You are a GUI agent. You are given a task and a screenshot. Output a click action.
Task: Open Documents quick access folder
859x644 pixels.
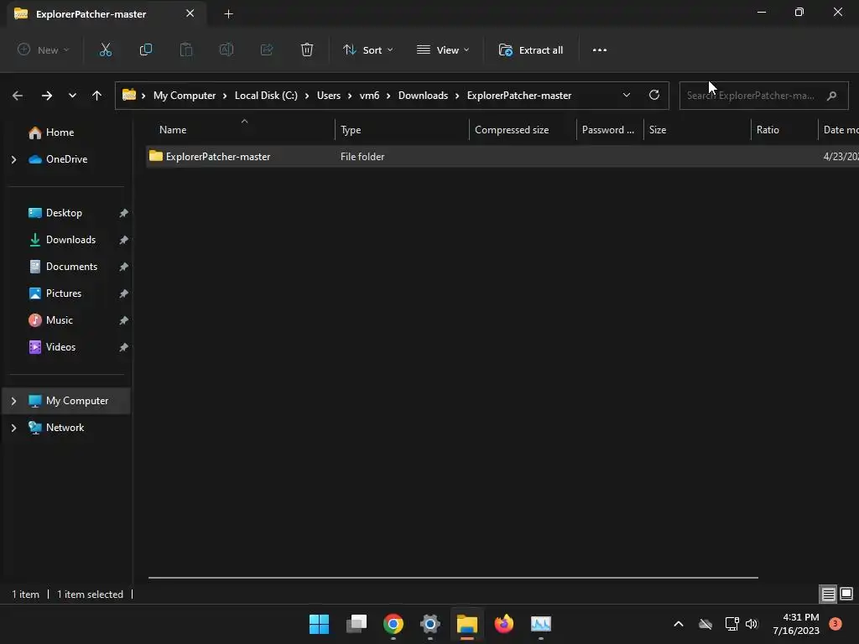[x=72, y=267]
